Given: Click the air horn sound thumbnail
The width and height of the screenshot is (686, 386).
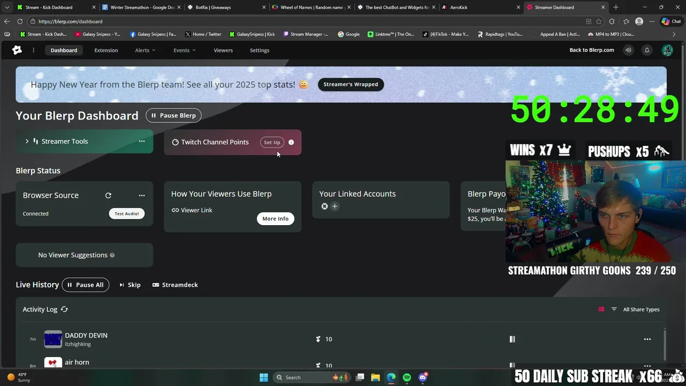Looking at the screenshot, I should [53, 363].
